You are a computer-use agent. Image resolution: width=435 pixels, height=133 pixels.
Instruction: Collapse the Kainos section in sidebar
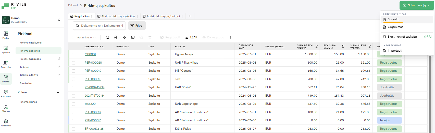click(x=58, y=92)
